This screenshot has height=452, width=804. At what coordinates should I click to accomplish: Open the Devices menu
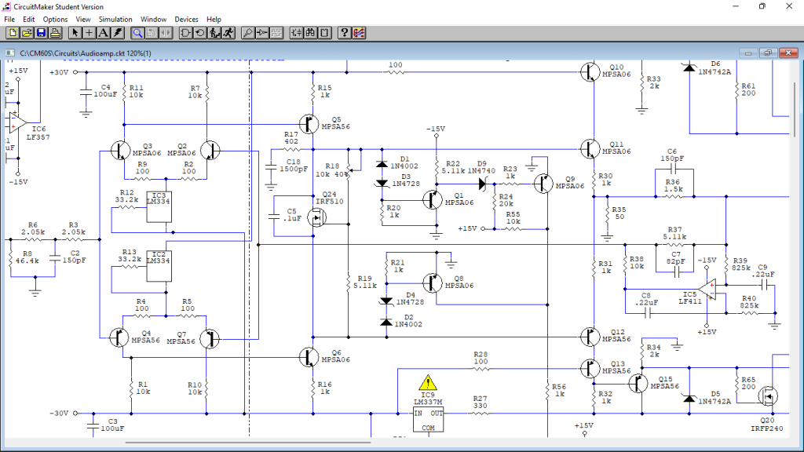(186, 19)
